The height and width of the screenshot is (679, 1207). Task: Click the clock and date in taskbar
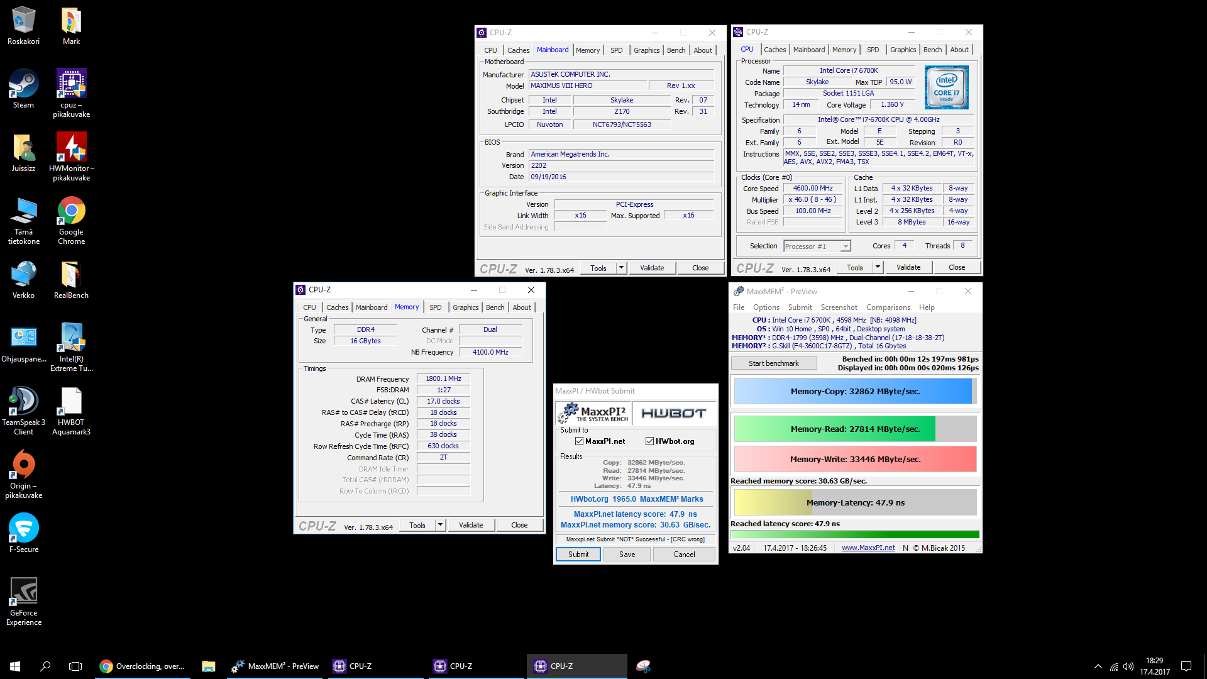[x=1154, y=666]
